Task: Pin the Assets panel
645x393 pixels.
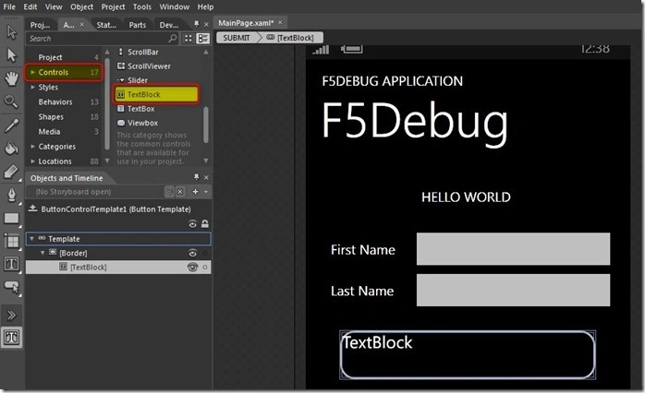Action: tap(197, 24)
